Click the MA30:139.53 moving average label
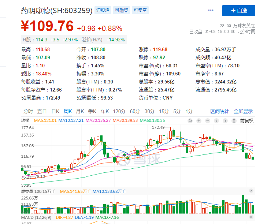The image size is (256, 224). 125,120
